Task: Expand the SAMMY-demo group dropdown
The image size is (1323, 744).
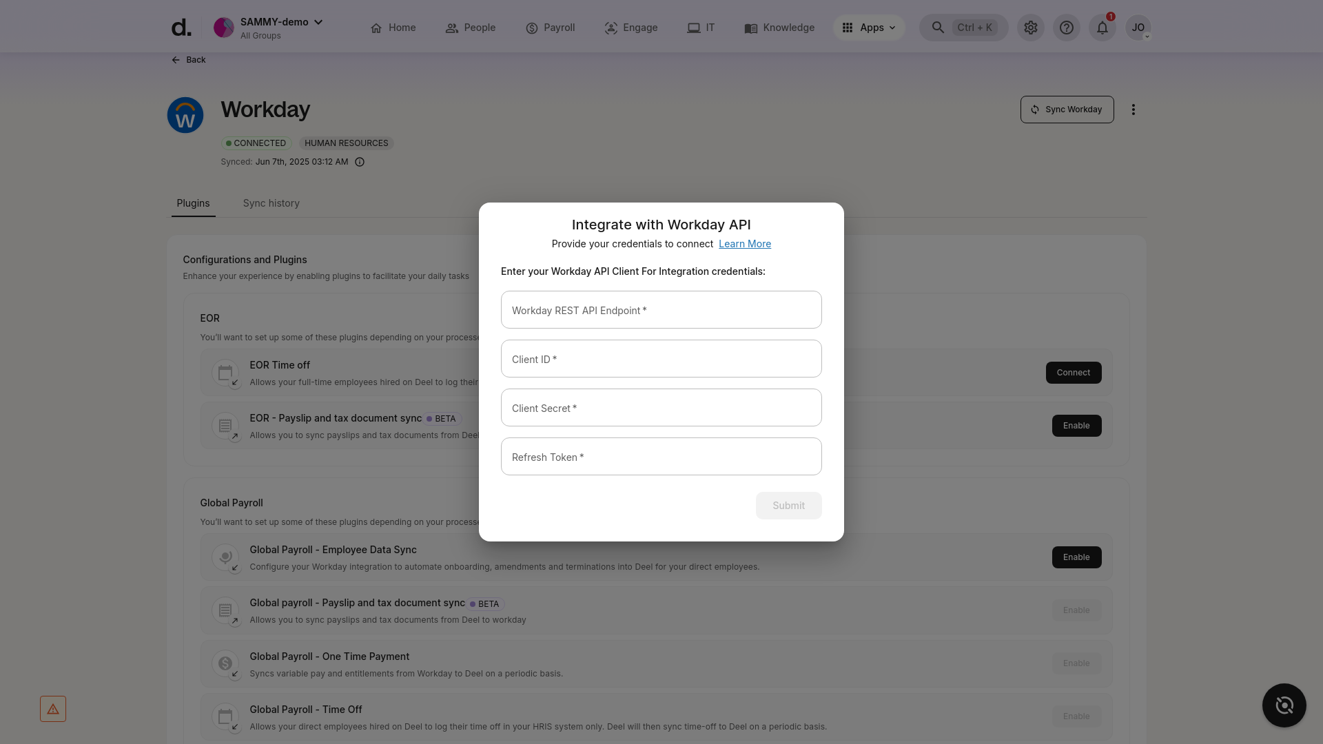Action: coord(318,22)
